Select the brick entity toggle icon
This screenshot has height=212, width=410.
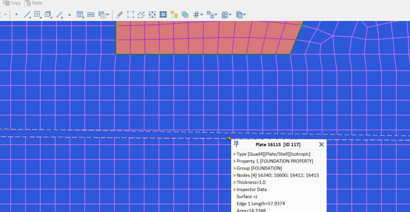(48, 15)
